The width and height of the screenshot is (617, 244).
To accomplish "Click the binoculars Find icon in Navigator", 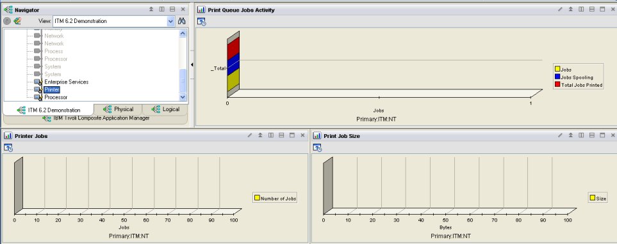I will tap(181, 21).
